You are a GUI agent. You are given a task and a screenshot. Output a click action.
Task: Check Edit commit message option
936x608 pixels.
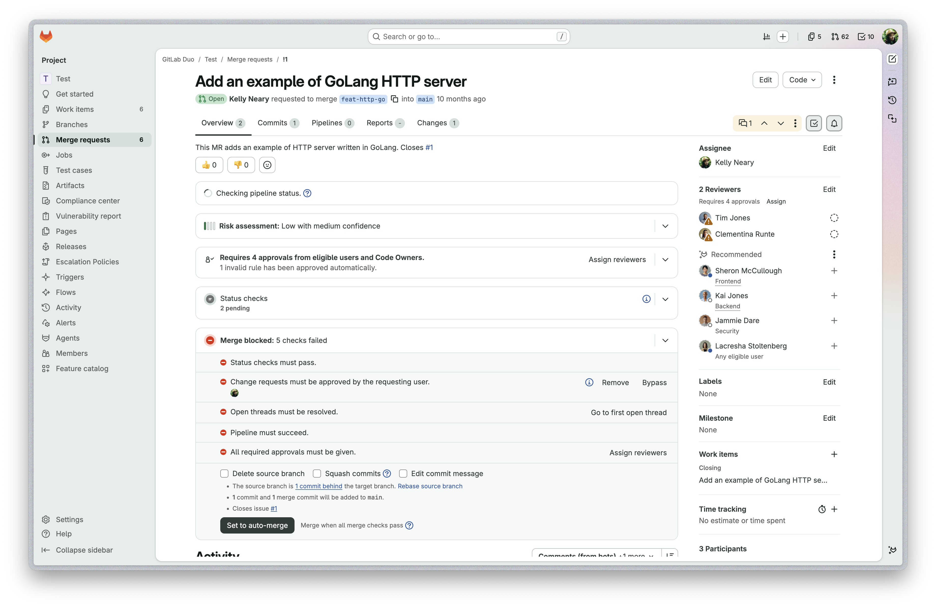click(x=403, y=474)
